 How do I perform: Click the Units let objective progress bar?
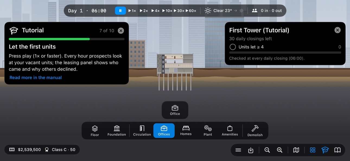(285, 53)
